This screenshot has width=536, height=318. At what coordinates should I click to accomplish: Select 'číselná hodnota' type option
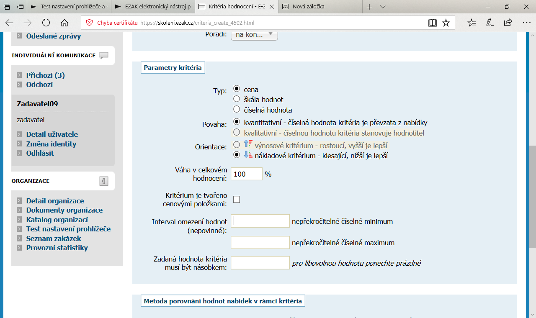click(x=237, y=110)
